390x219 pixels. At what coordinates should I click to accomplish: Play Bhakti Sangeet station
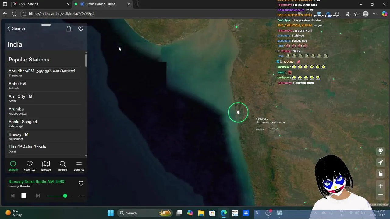click(44, 124)
